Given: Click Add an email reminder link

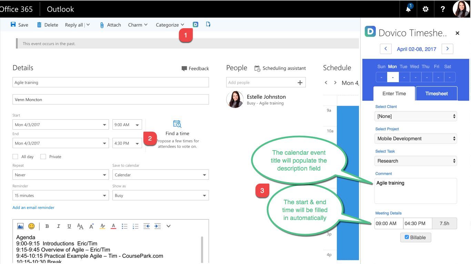Looking at the screenshot, I should pyautogui.click(x=33, y=208).
